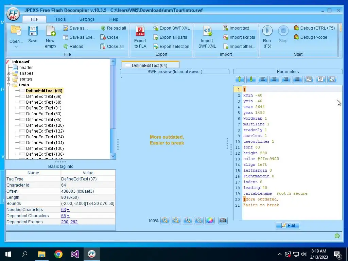This screenshot has width=348, height=261.
Task: Expand the sprites folder
Action: (8, 79)
